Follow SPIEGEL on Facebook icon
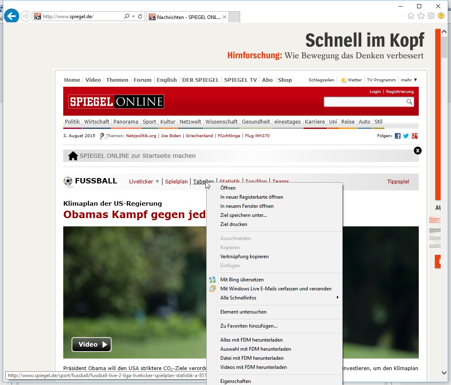 pyautogui.click(x=398, y=136)
